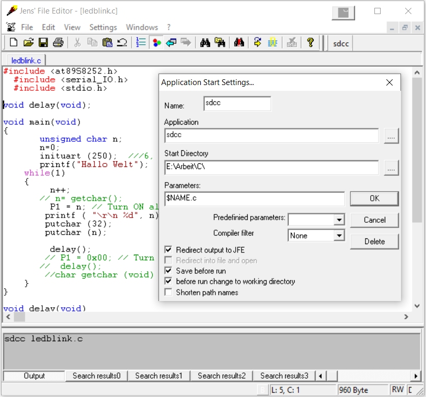This screenshot has width=426, height=397.
Task: Click the syntax color settings icon
Action: click(x=156, y=43)
